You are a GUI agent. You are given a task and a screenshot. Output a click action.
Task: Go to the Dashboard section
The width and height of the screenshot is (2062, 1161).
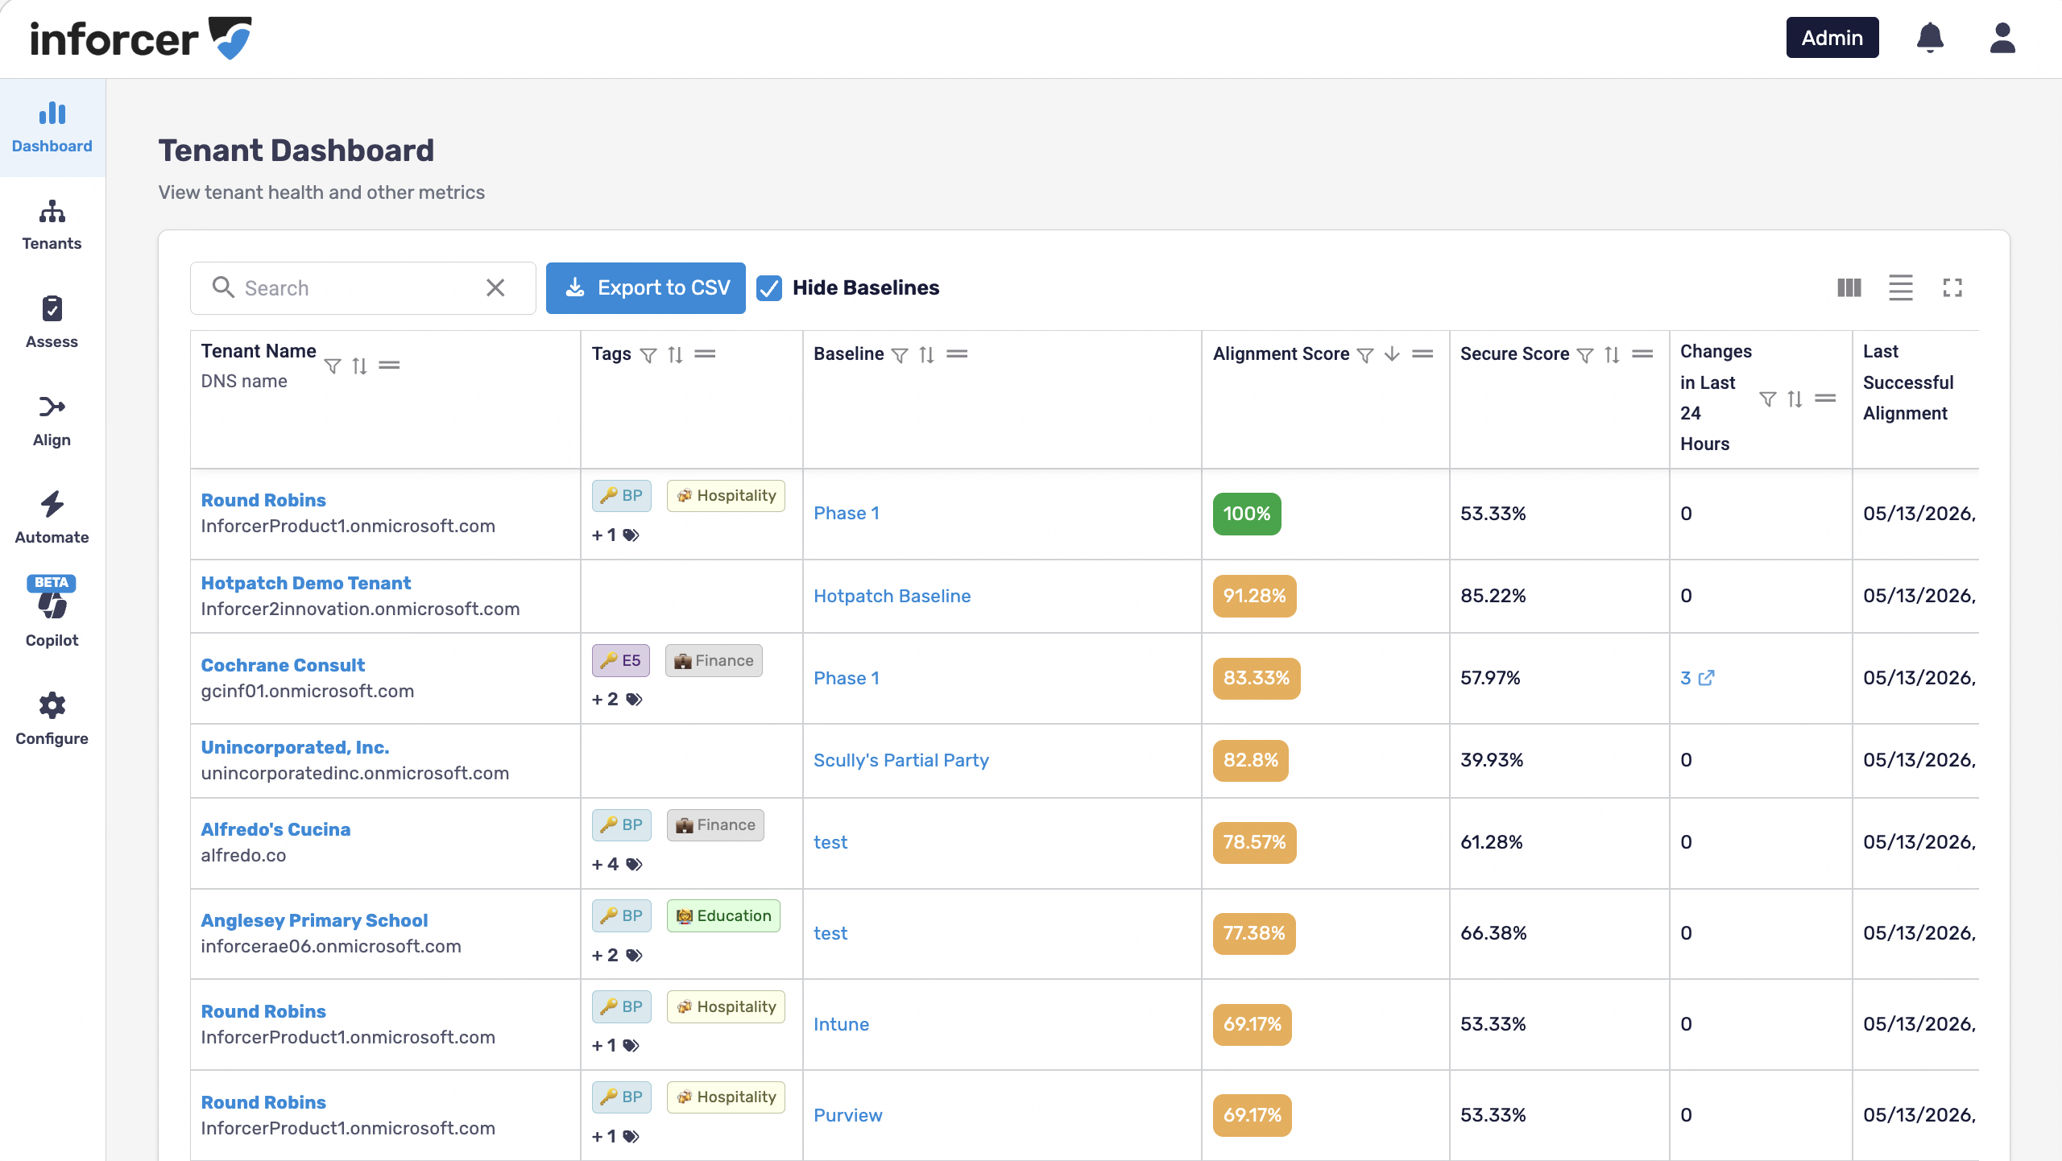tap(52, 127)
